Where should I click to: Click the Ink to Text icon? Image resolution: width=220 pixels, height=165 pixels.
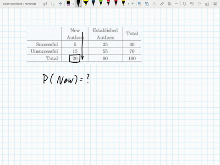coord(154,4)
